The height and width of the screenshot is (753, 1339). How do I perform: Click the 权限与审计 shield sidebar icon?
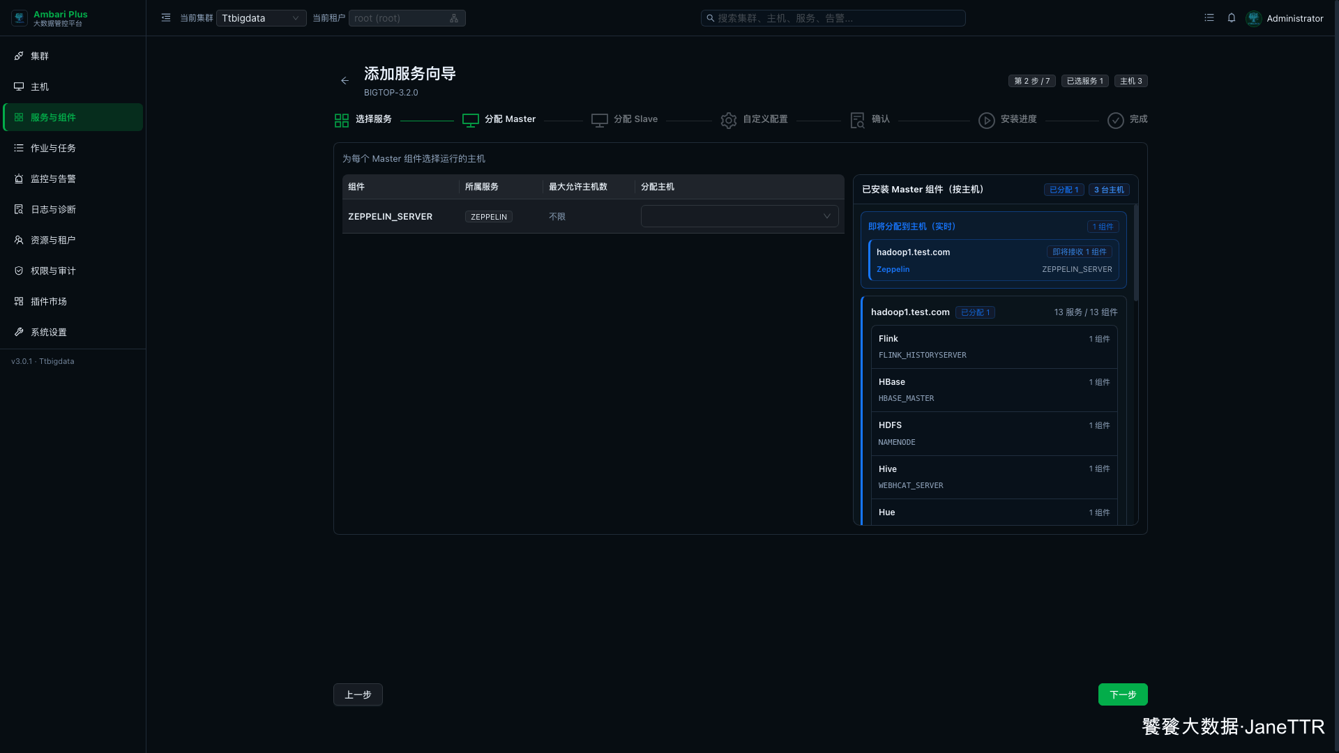[19, 271]
